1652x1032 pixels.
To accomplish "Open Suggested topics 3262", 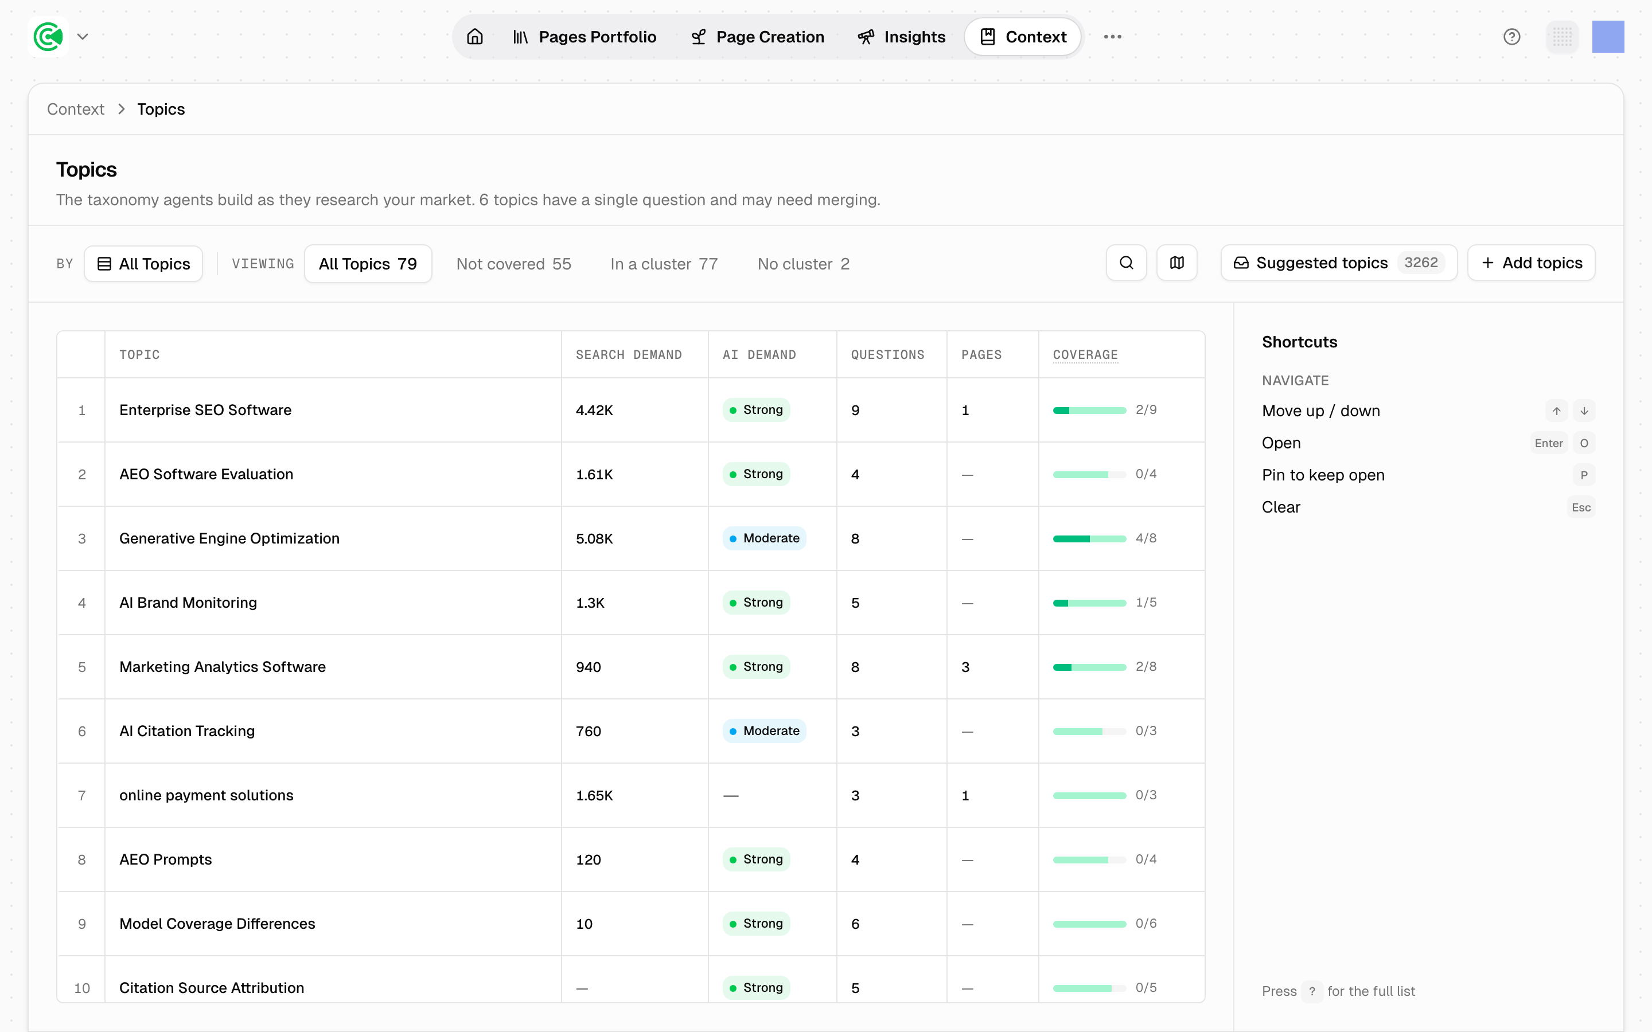I will coord(1339,263).
